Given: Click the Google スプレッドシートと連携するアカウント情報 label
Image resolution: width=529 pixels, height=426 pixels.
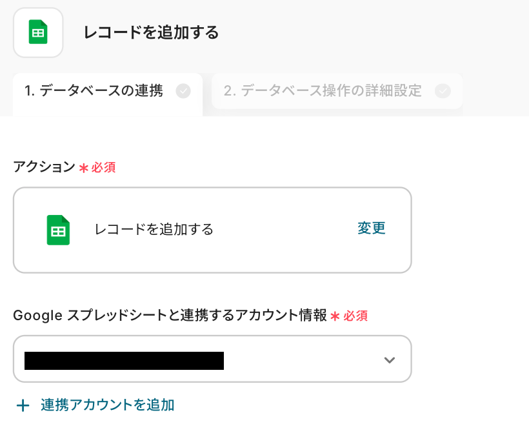Looking at the screenshot, I should [x=170, y=316].
